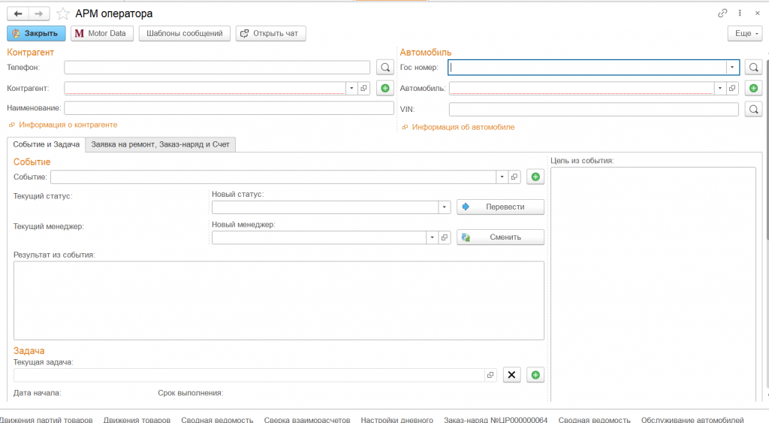Click the search icon beside VIN field
This screenshot has width=769, height=423.
[753, 110]
